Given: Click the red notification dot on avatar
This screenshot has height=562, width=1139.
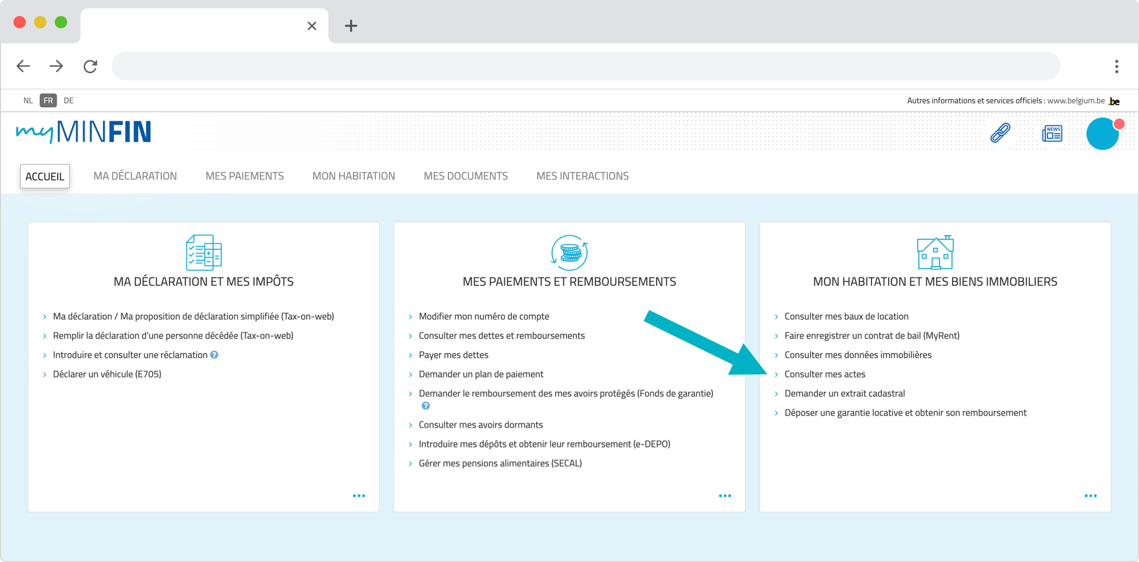Looking at the screenshot, I should click(1119, 124).
